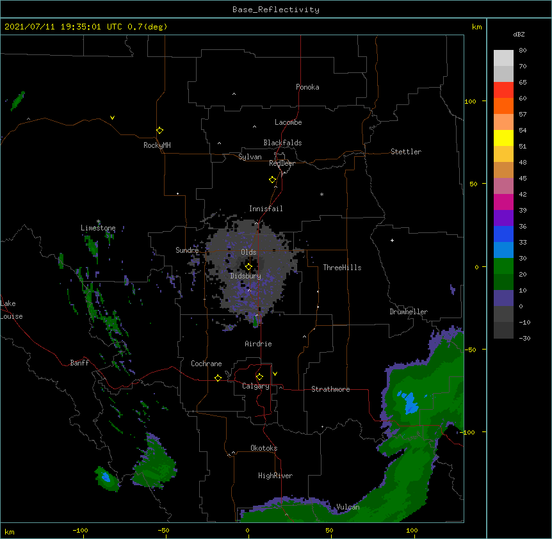Click the white plus marker west of Drumheller

click(392, 240)
